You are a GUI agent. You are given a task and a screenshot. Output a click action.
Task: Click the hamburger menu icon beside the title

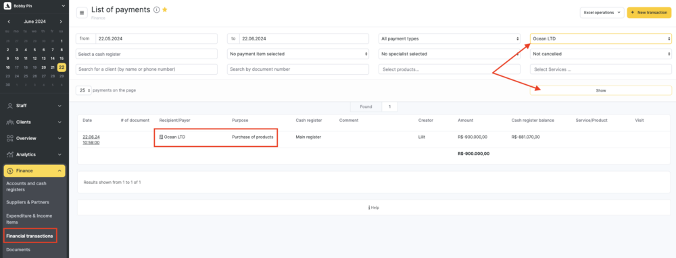[x=82, y=13]
